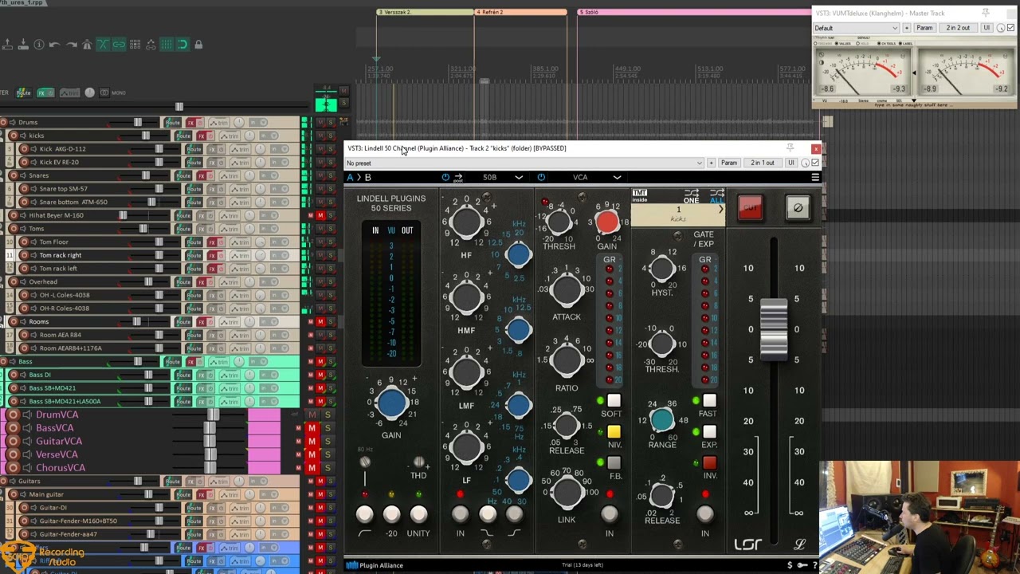Open EQ model 50B dropdown

(x=503, y=177)
